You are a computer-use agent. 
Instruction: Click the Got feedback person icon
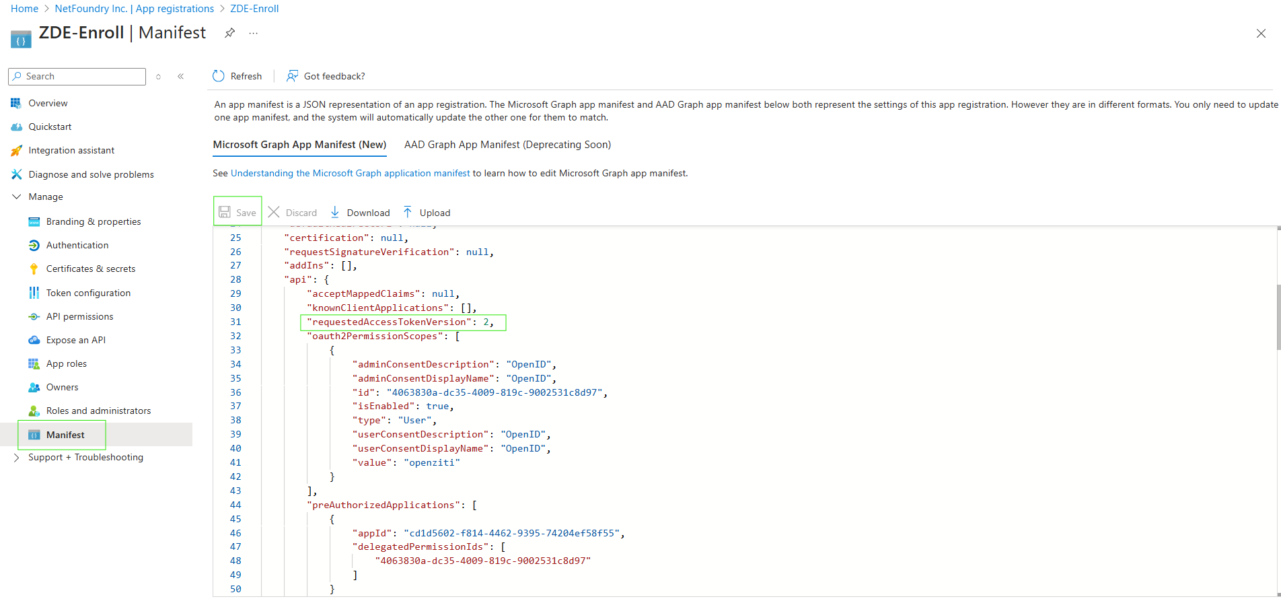click(x=292, y=76)
